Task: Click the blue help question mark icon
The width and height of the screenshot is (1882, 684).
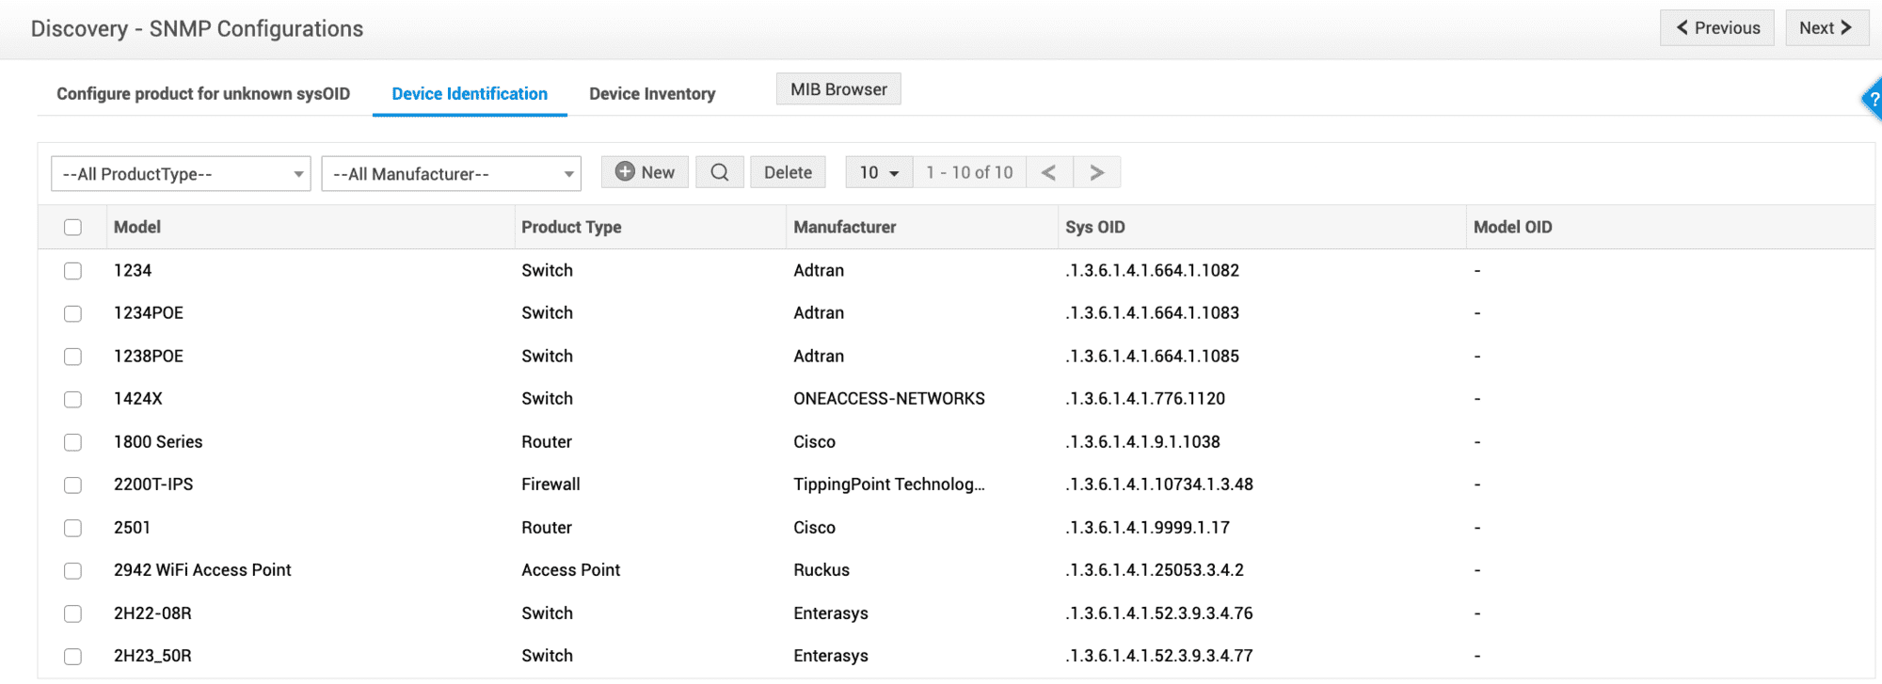Action: click(x=1873, y=99)
